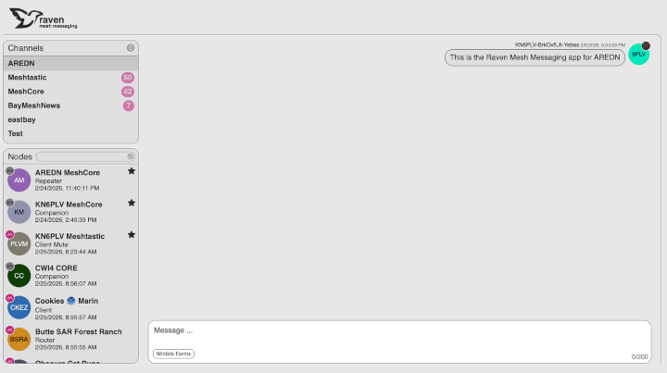This screenshot has width=667, height=373.
Task: Click the Nodes panel label
Action: pyautogui.click(x=20, y=156)
